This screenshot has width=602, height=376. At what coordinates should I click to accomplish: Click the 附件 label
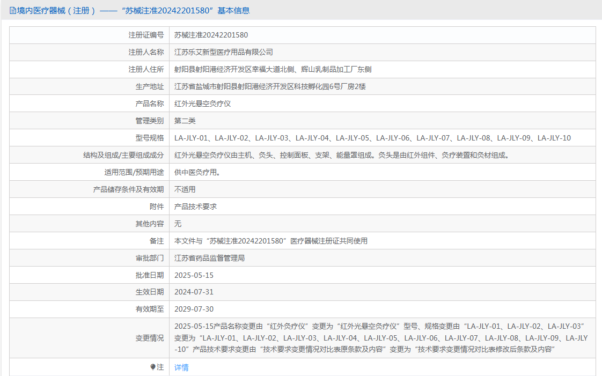157,207
